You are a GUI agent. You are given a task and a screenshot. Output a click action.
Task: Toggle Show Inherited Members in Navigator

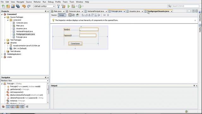(3, 107)
